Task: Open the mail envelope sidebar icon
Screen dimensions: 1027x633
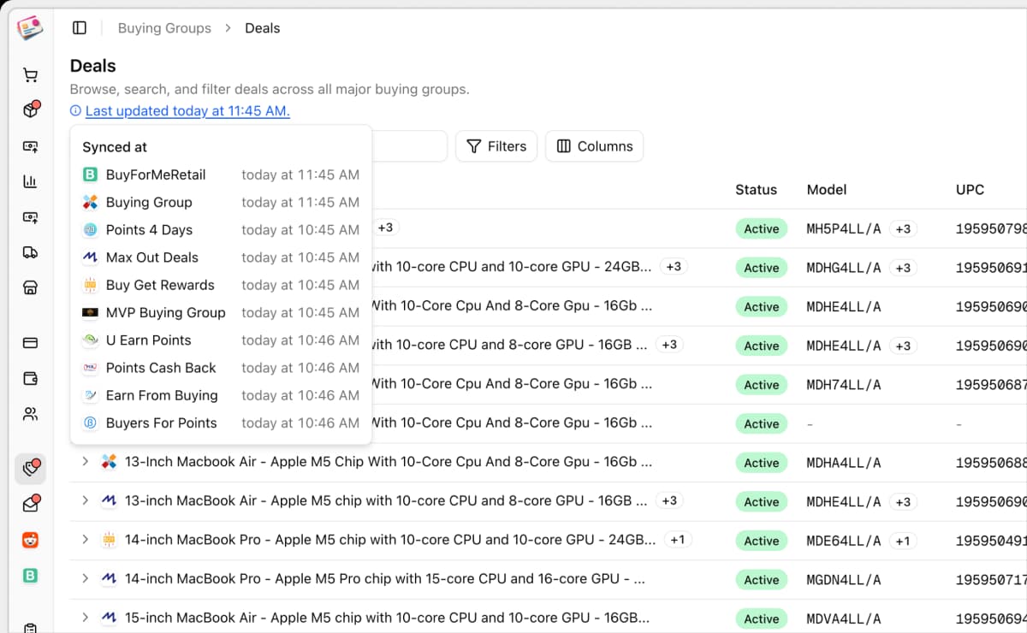Action: [x=30, y=504]
